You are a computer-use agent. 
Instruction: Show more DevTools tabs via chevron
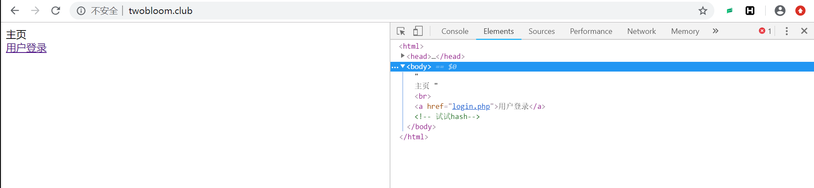tap(716, 31)
